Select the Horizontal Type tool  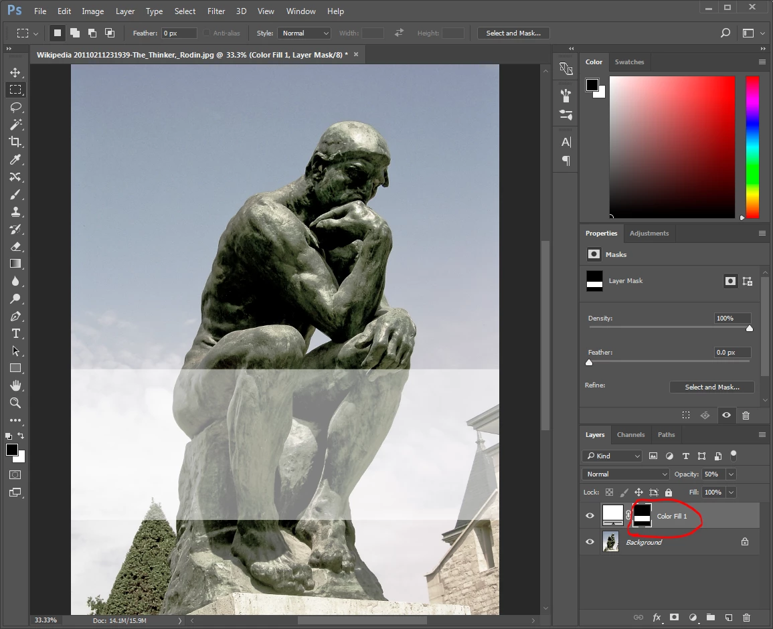point(15,334)
